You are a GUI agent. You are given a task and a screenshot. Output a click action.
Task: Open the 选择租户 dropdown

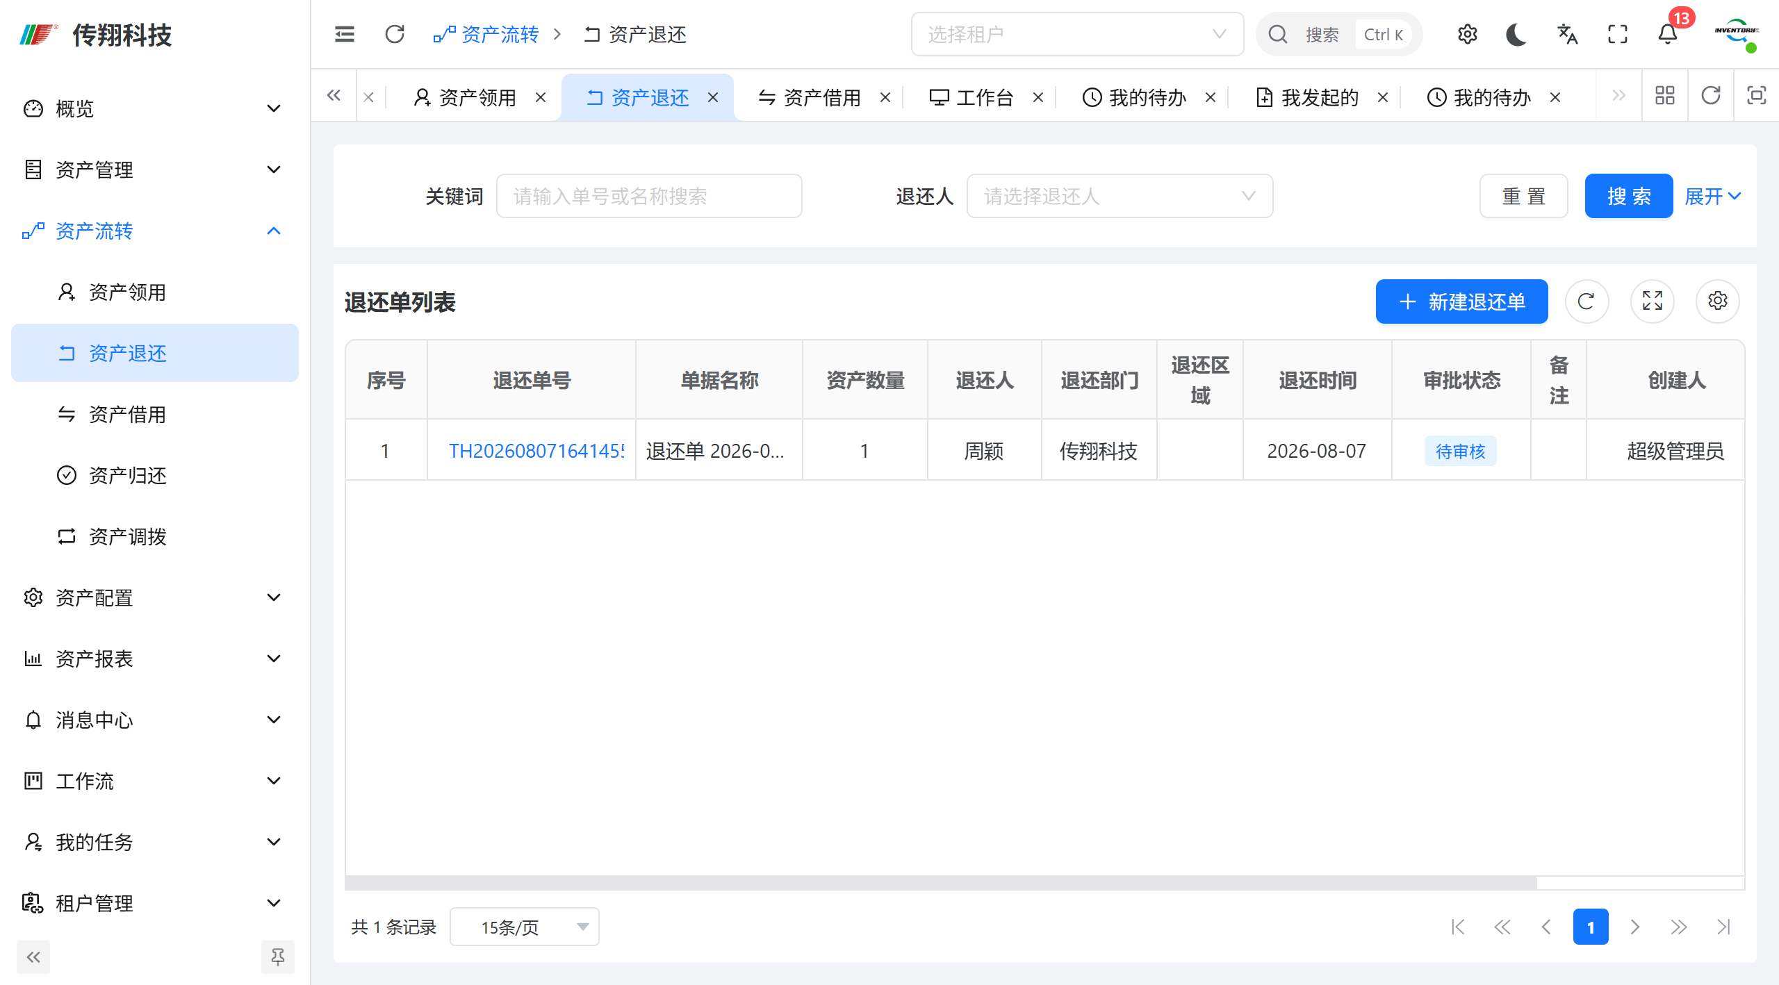point(1077,34)
